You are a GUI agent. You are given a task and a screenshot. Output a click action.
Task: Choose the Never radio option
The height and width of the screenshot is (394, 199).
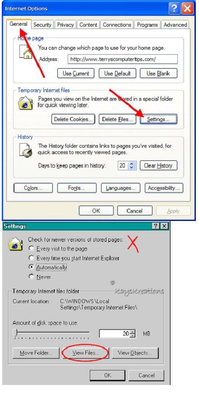[31, 277]
